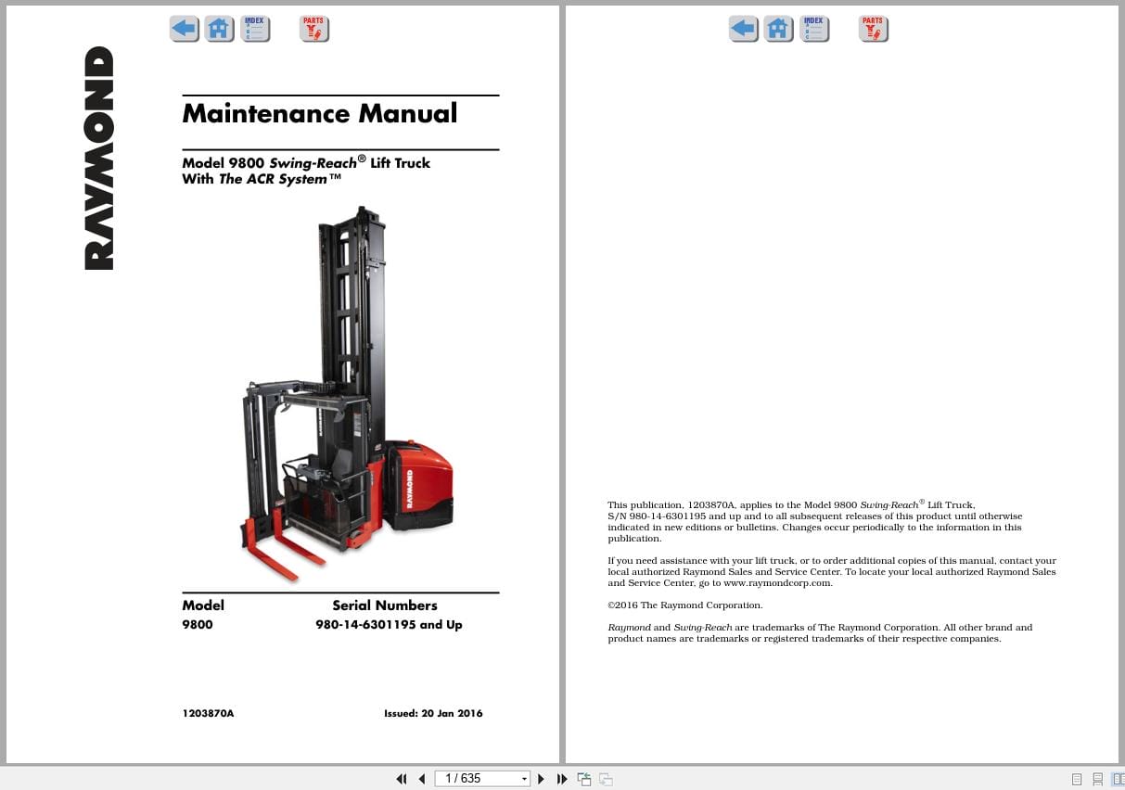Screen dimensions: 1125x790
Task: Click the forklift truck image
Action: coord(348,394)
